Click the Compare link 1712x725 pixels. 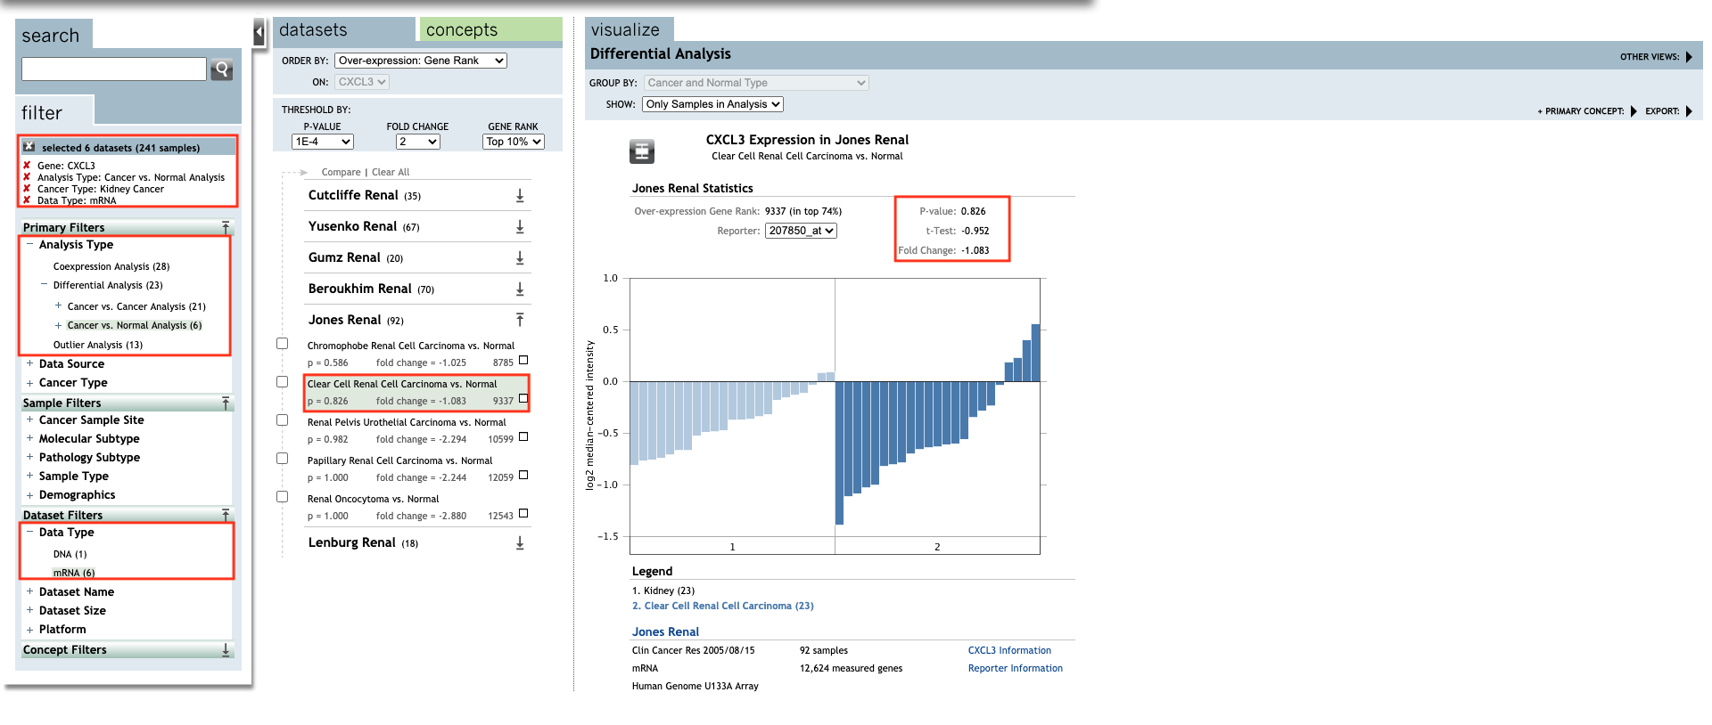coord(341,172)
